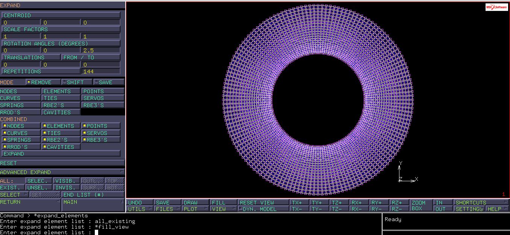
Task: Open the FILES dropdown menu
Action: coord(167,209)
